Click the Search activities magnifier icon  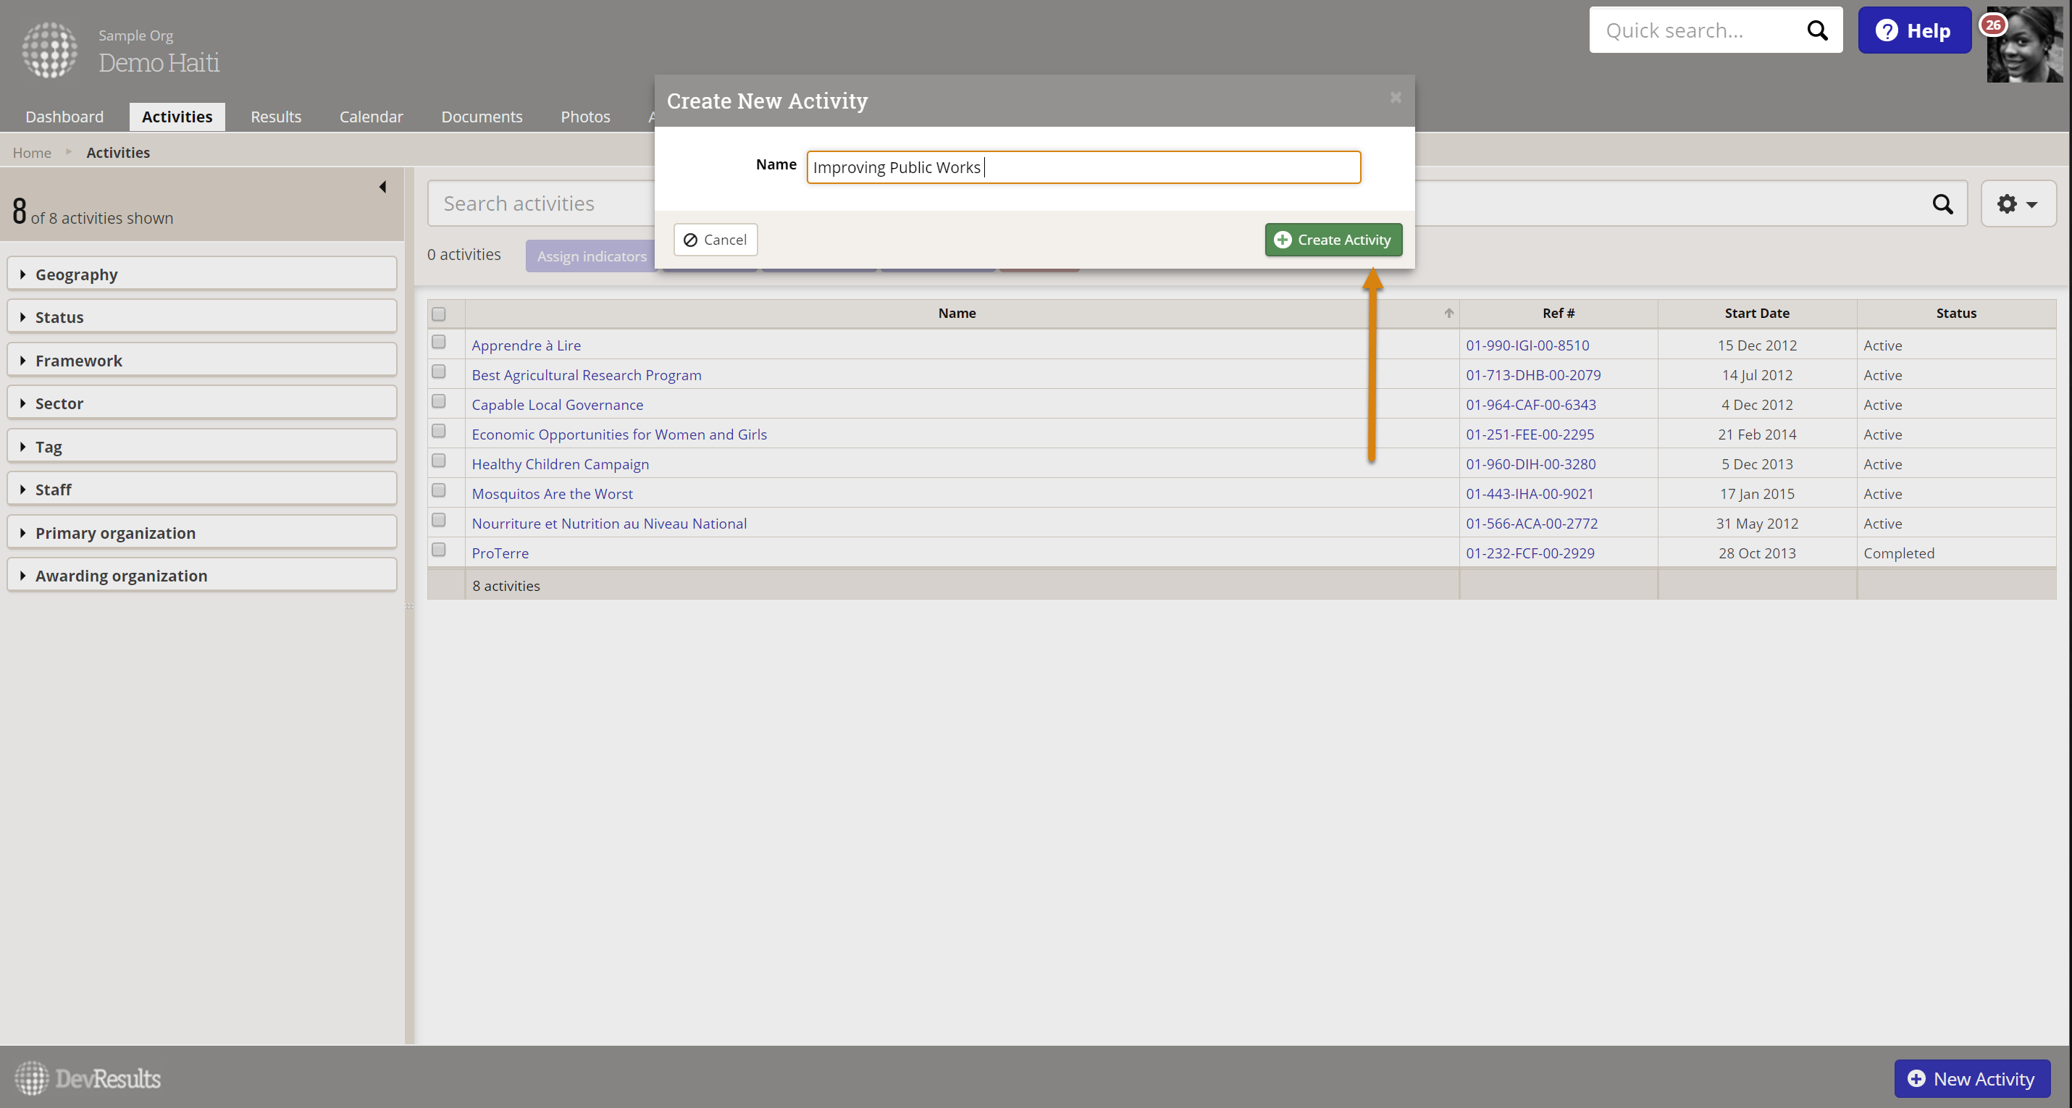[1942, 204]
